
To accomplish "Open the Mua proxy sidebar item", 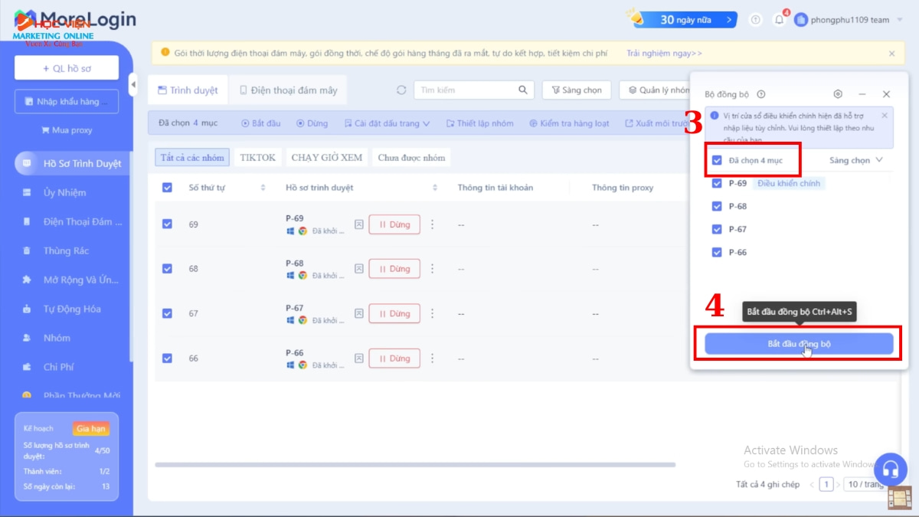I will coord(67,131).
